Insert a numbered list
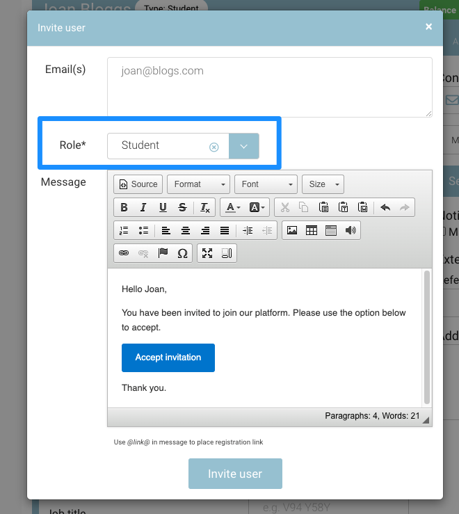This screenshot has width=459, height=514. (124, 230)
